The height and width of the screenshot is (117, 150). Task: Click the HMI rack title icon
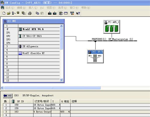[5, 21]
